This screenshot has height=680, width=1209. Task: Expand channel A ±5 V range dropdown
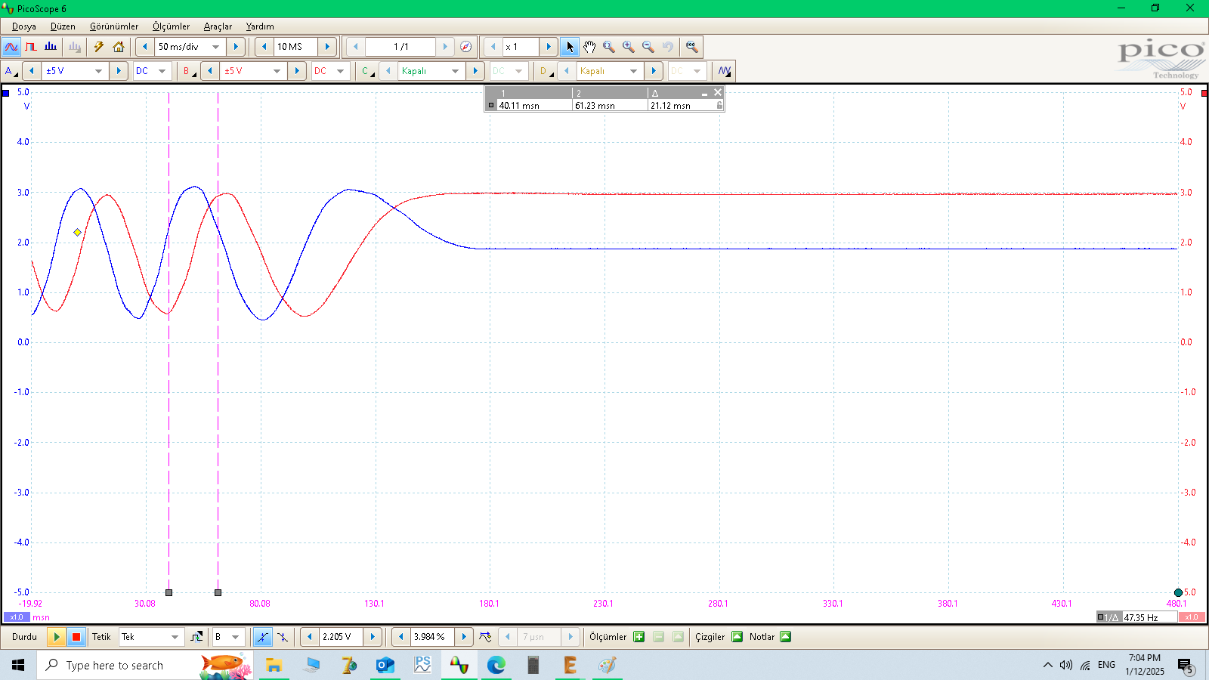point(98,71)
